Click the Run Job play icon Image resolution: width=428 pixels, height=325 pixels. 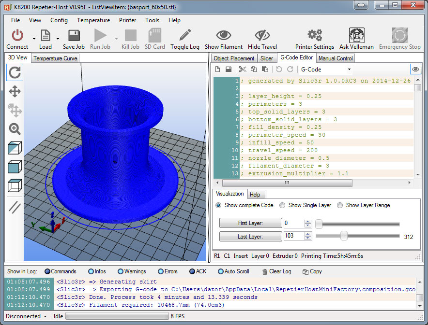point(100,35)
